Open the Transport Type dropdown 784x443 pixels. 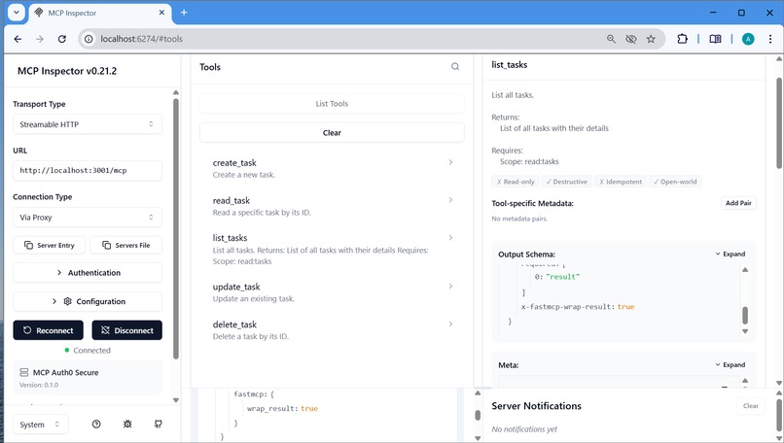[x=88, y=124]
